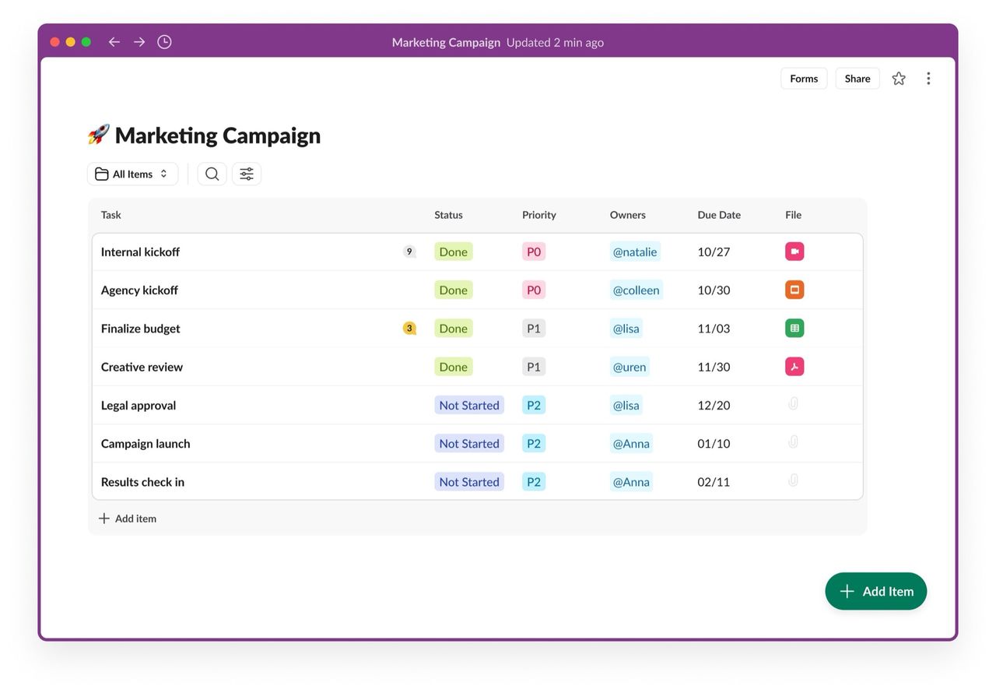
Task: Open the filter sliders icon
Action: click(247, 174)
